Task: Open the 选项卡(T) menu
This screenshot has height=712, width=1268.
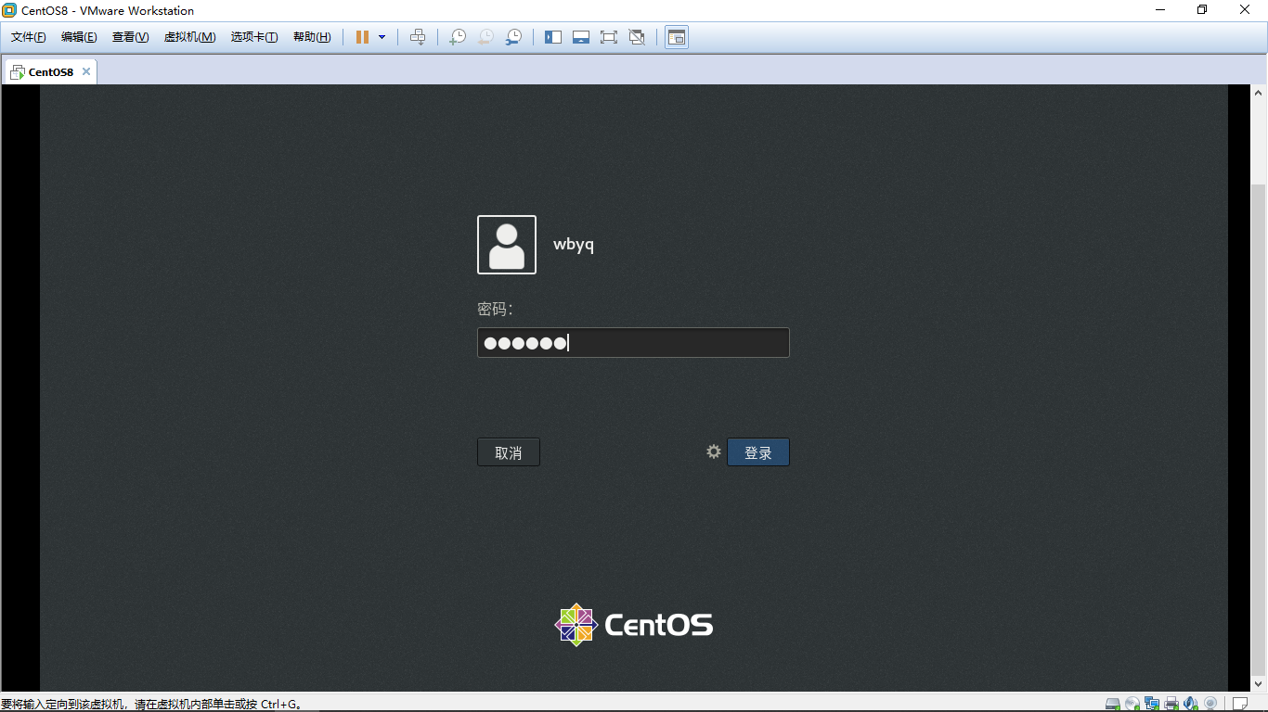Action: point(254,37)
